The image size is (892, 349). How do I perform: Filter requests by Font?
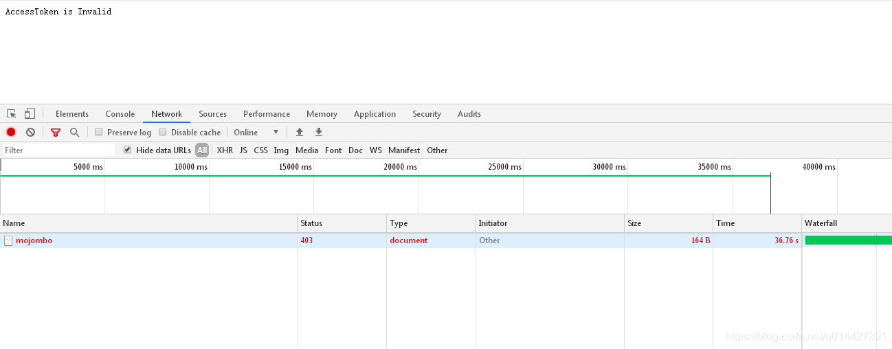[333, 150]
